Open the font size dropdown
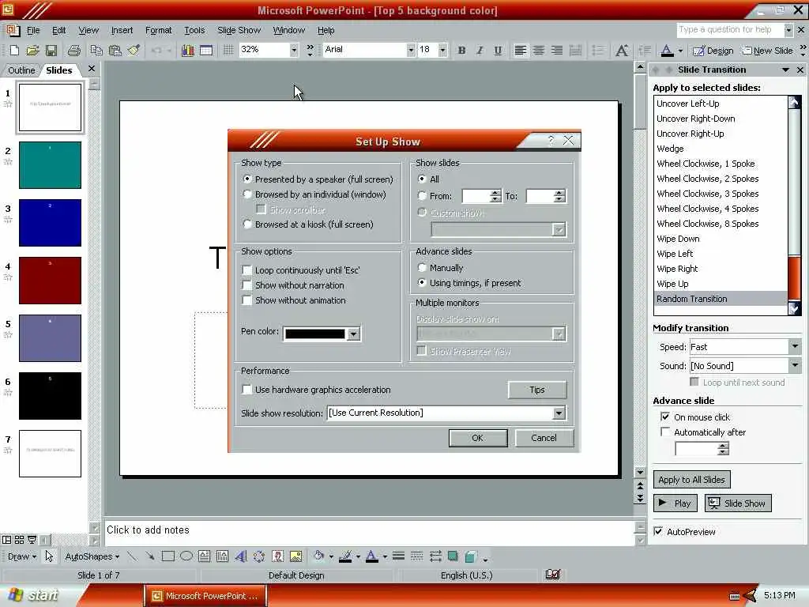 (442, 50)
